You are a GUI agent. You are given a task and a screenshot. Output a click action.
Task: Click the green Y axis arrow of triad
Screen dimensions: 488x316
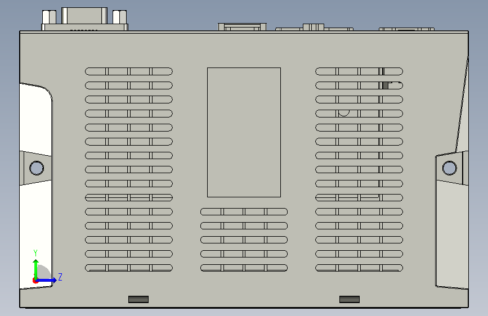pos(36,269)
